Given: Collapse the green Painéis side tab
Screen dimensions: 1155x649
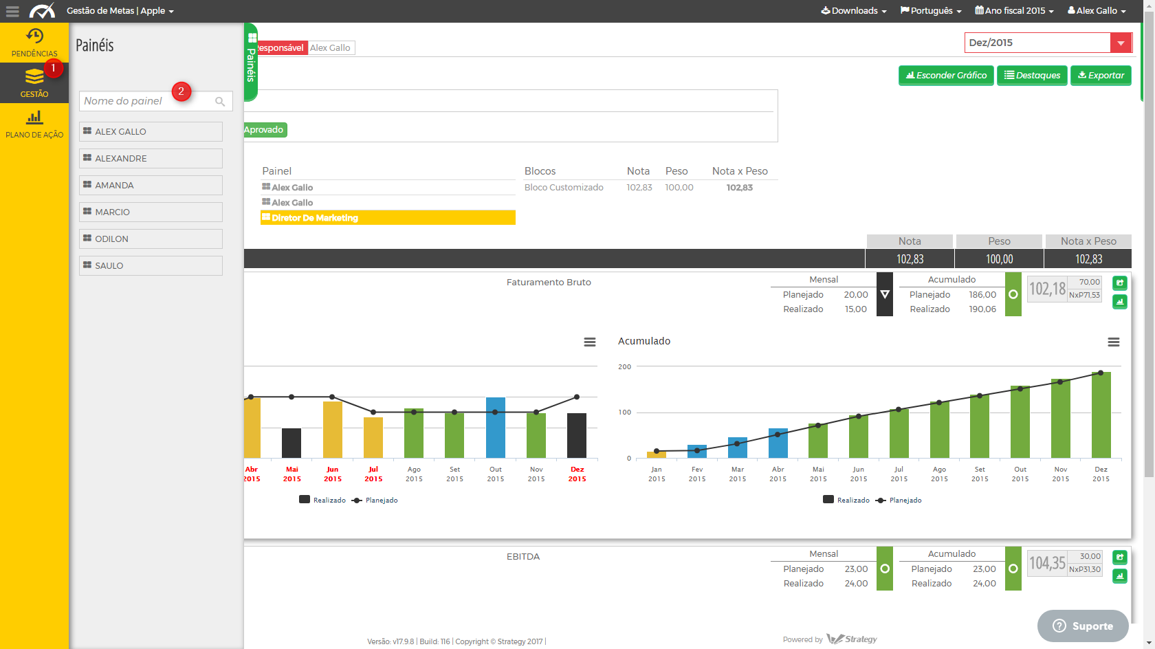Looking at the screenshot, I should coord(251,62).
